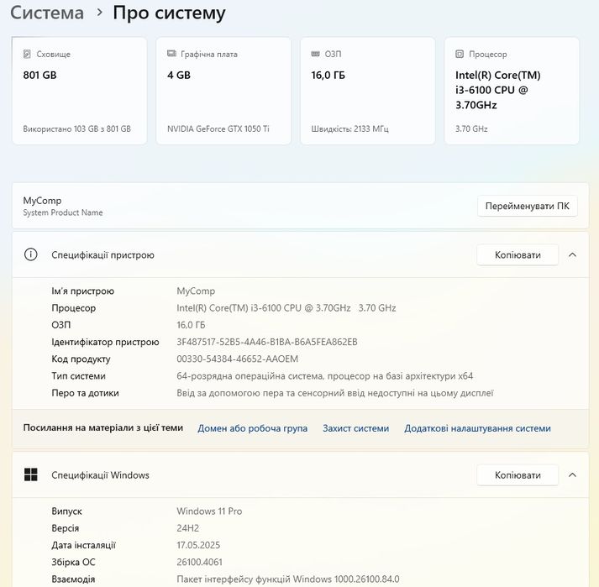Image resolution: width=599 pixels, height=587 pixels.
Task: Click the breadcrumb chevron after Система
Action: point(99,13)
